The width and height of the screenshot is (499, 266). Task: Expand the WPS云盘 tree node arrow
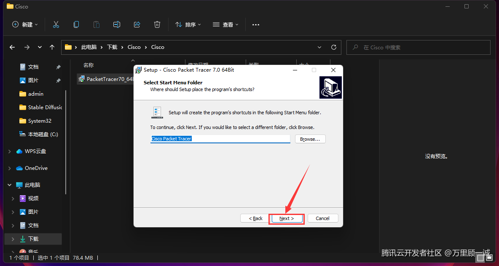(x=10, y=151)
